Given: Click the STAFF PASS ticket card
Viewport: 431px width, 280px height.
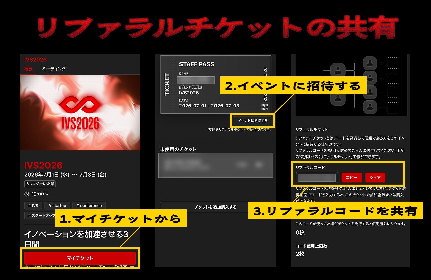Looking at the screenshot, I should tap(215, 84).
